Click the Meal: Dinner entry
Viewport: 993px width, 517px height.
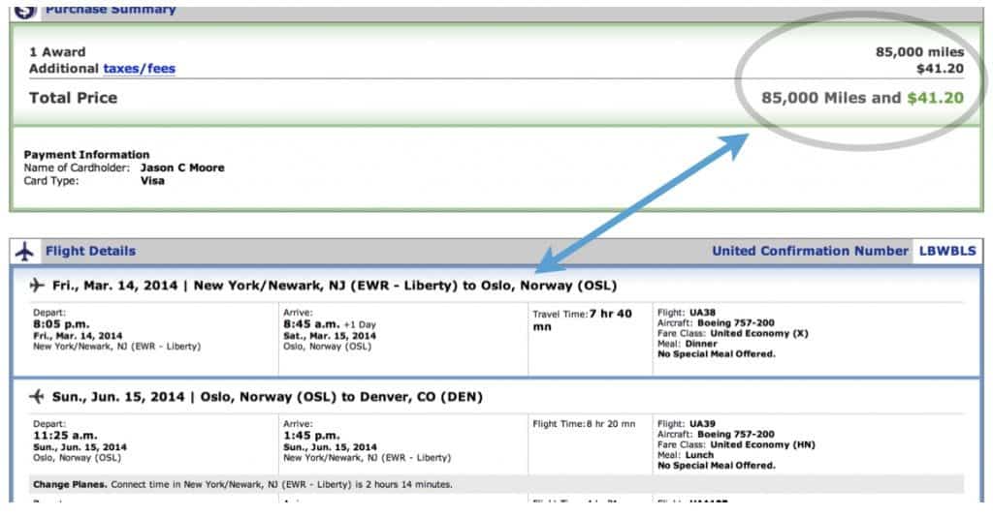click(x=688, y=344)
